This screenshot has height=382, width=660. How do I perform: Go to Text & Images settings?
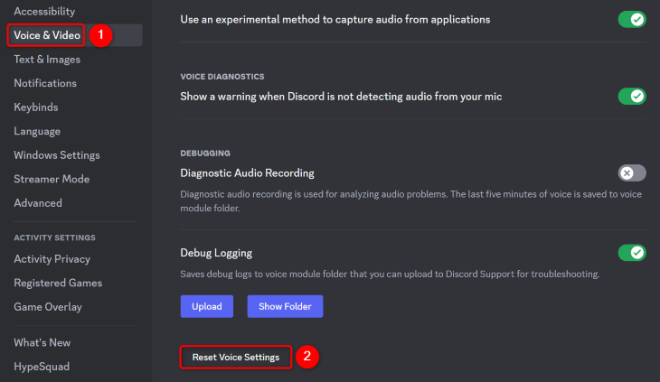point(47,60)
